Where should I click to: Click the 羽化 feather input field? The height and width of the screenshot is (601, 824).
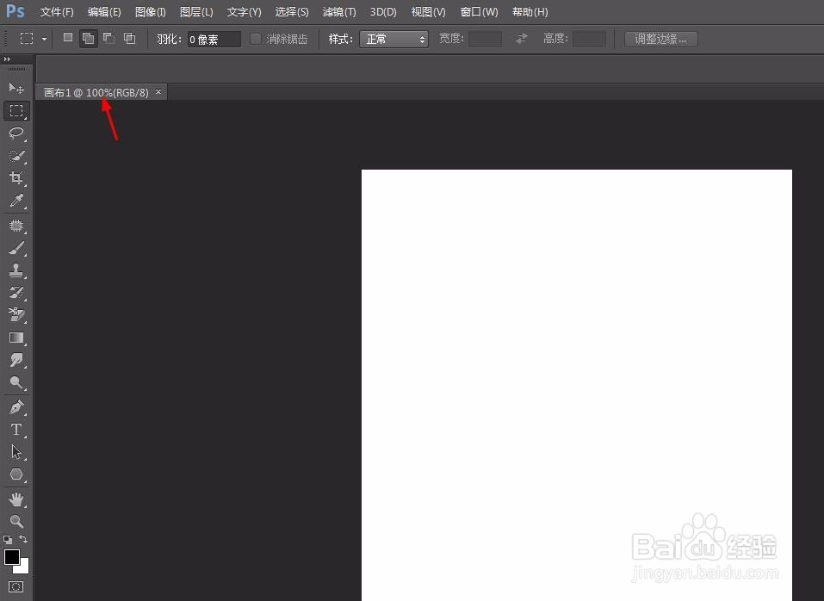pos(214,39)
